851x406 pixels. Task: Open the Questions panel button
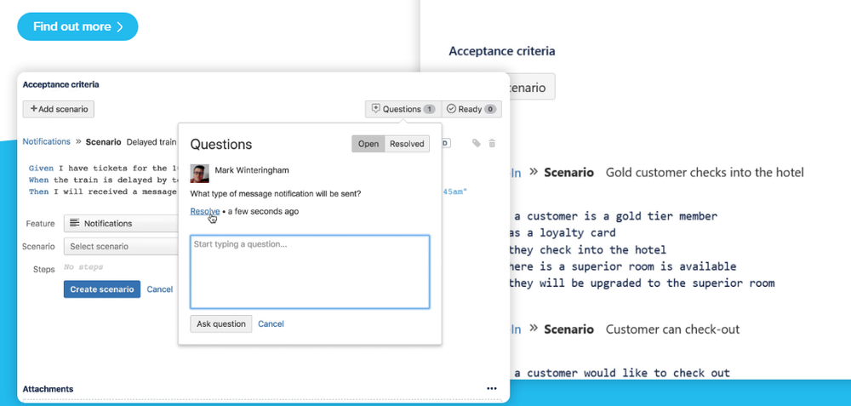click(x=403, y=109)
